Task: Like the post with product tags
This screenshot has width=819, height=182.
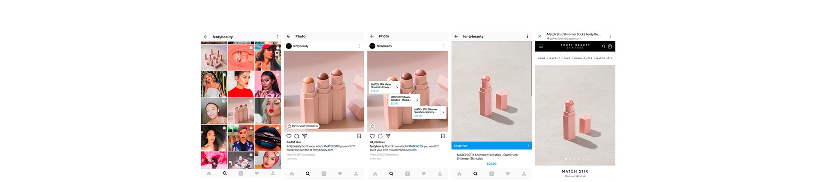Action: click(x=372, y=136)
